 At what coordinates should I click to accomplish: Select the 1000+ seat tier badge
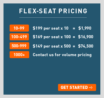click(x=19, y=55)
